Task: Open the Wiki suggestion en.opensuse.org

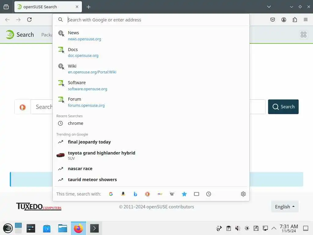Action: pos(151,69)
